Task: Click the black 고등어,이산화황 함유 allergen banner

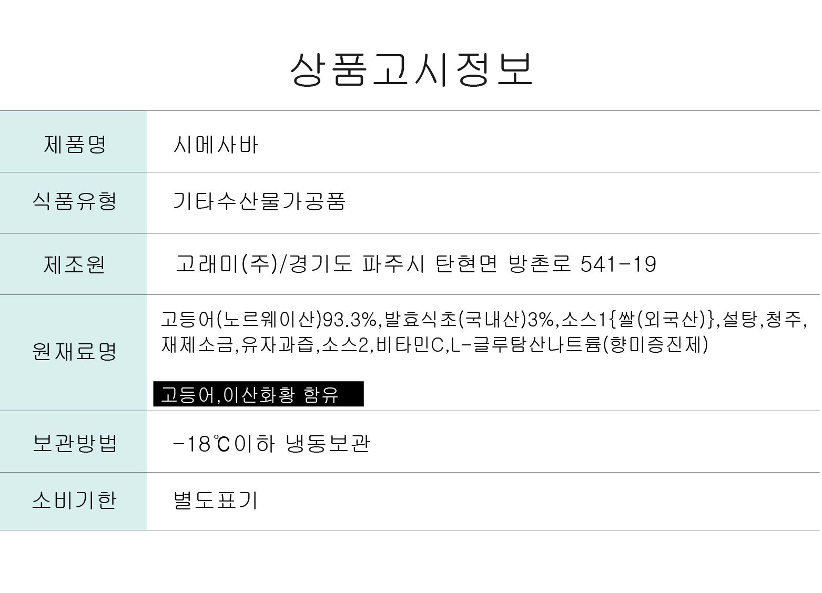Action: tap(258, 394)
